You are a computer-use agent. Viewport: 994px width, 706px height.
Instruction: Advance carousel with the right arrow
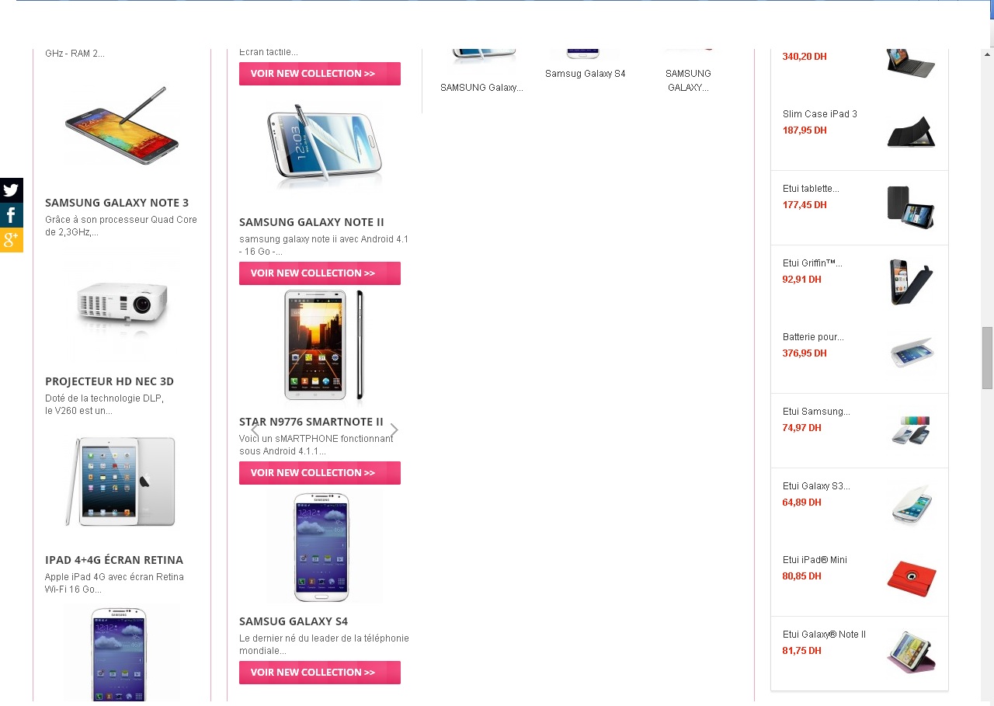[x=394, y=430]
